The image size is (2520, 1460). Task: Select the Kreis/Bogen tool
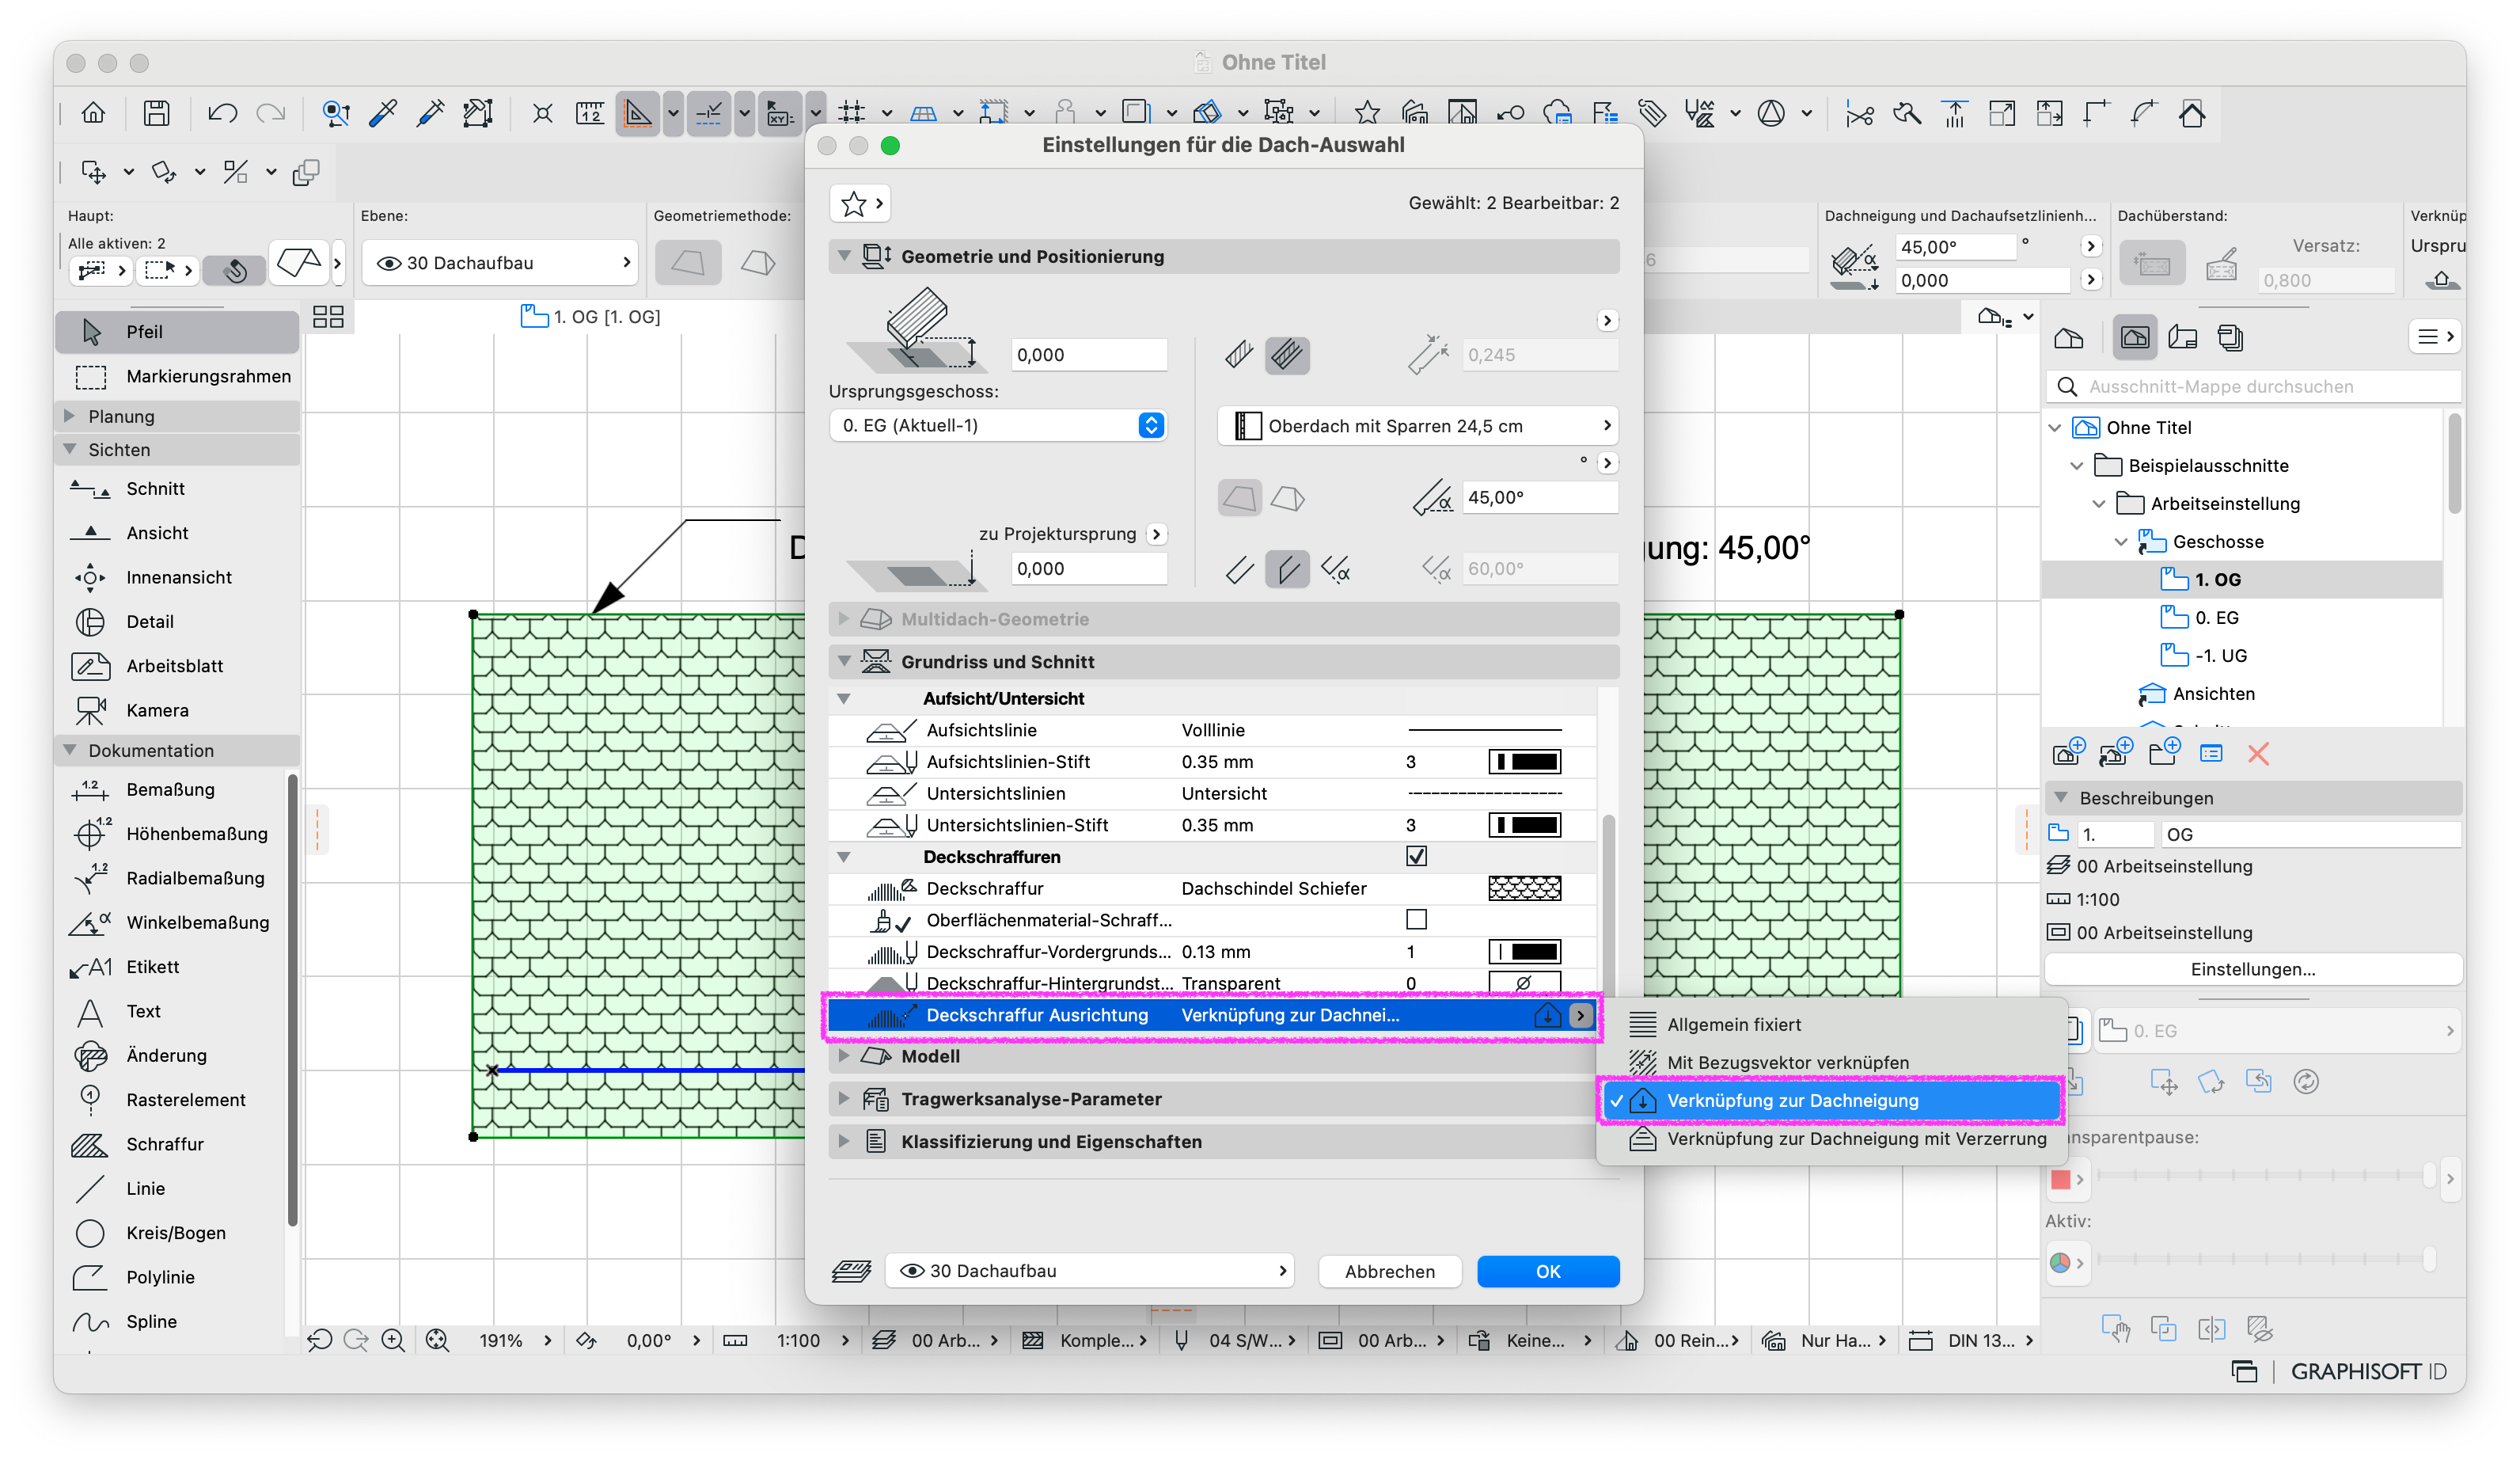172,1233
